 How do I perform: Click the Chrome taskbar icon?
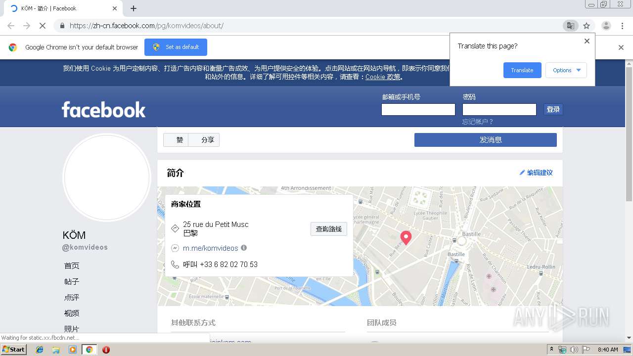click(x=89, y=350)
